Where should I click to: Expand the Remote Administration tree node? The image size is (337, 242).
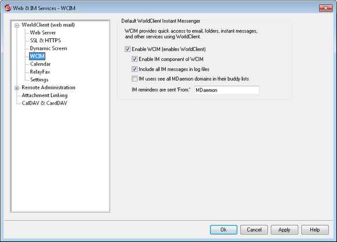click(x=17, y=88)
